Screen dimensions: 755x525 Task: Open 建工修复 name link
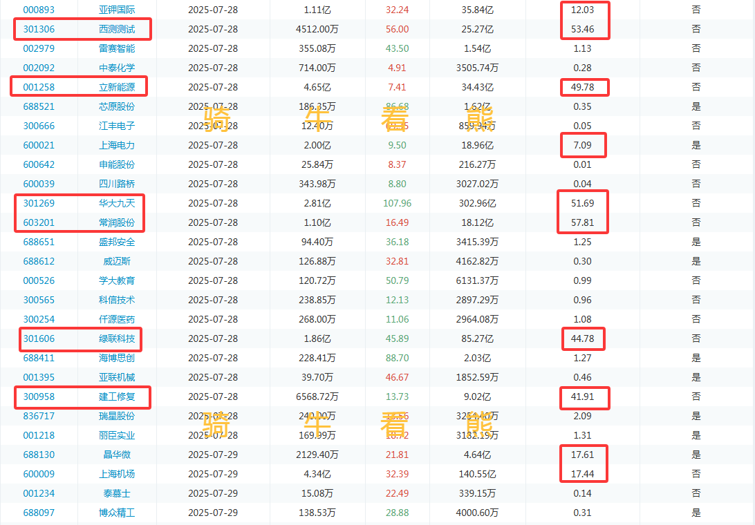[x=117, y=397]
